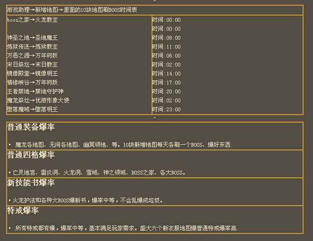Click the 魔龙祭坛→忧游形象大使 entry
The height and width of the screenshot is (241, 313).
[38, 100]
